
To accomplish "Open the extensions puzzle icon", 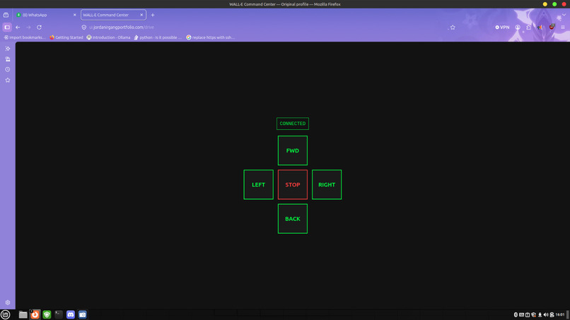I will coord(528,28).
